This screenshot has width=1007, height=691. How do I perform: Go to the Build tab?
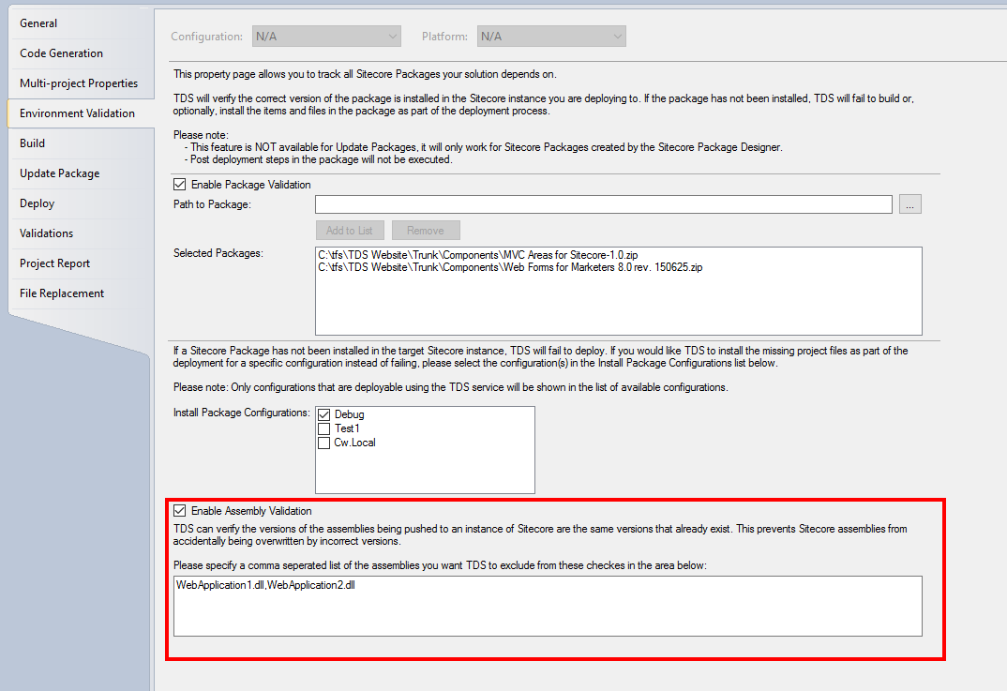coord(81,143)
